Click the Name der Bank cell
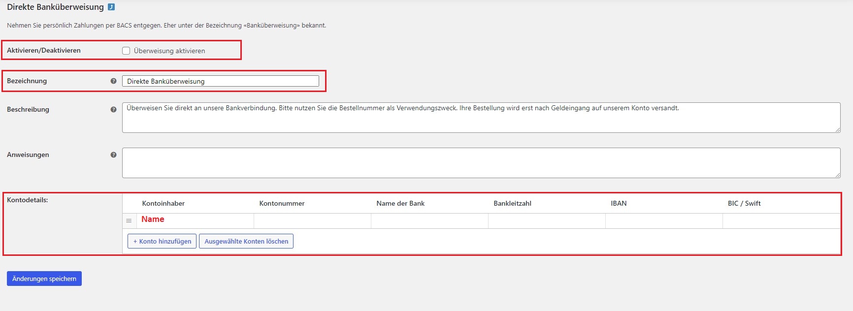Viewport: 853px width, 311px height. point(429,221)
